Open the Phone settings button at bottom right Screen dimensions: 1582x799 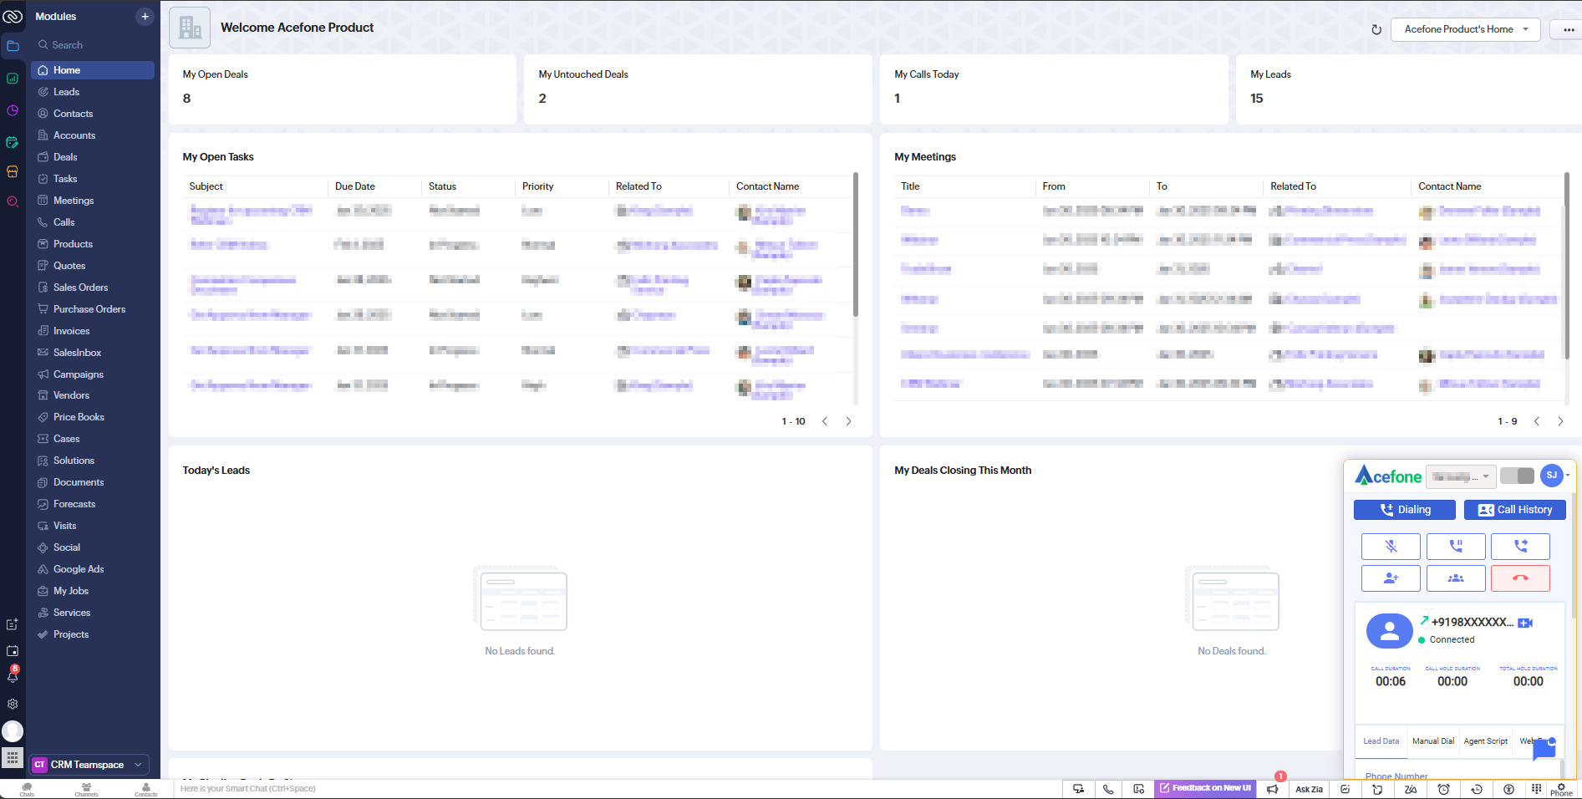point(1562,789)
